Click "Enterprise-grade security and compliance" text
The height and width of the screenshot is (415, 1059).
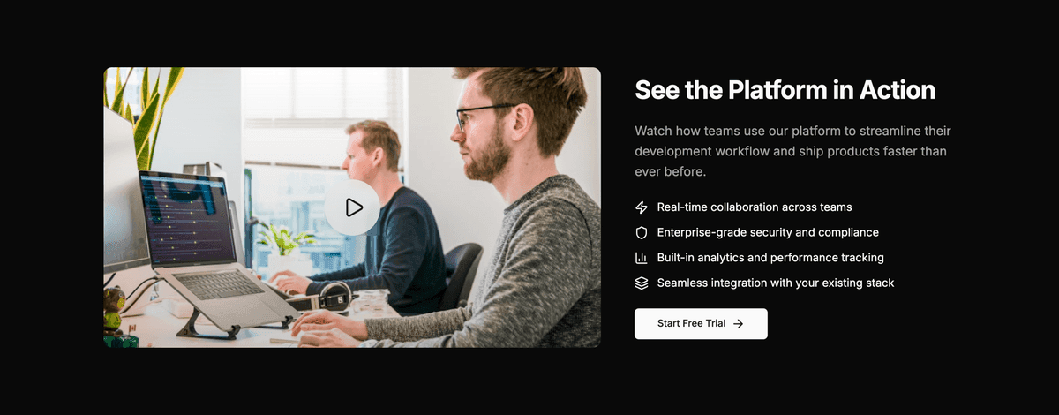pyautogui.click(x=768, y=233)
